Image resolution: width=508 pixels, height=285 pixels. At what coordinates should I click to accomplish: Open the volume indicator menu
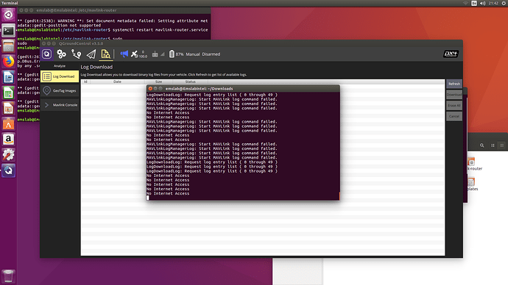[482, 3]
